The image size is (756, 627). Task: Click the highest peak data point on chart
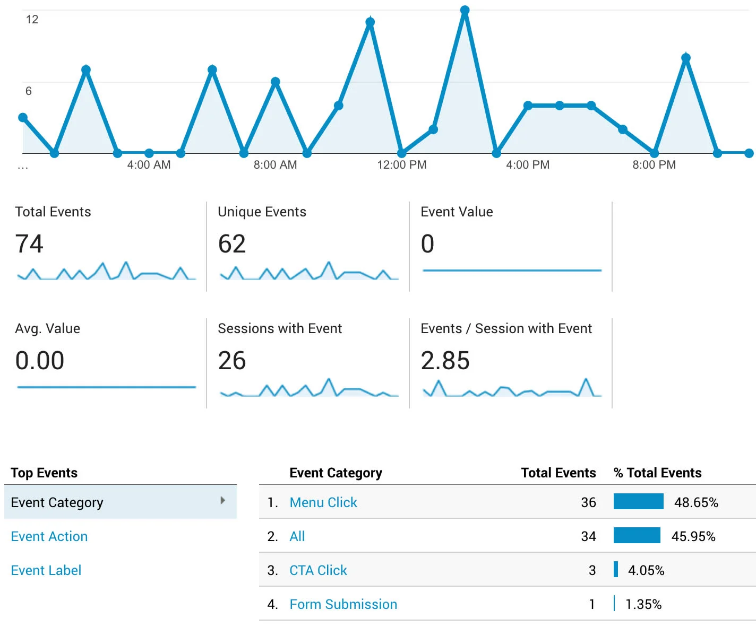coord(465,10)
